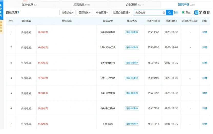Open the 企业发展 tab

click(134, 5)
